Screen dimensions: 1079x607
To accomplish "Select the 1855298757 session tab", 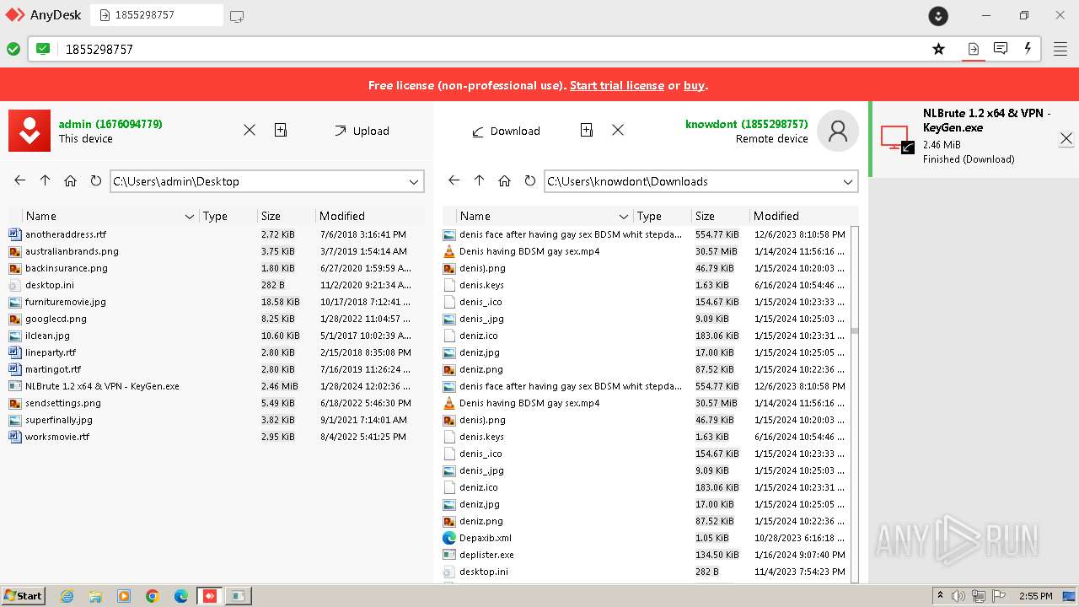I will tap(157, 15).
